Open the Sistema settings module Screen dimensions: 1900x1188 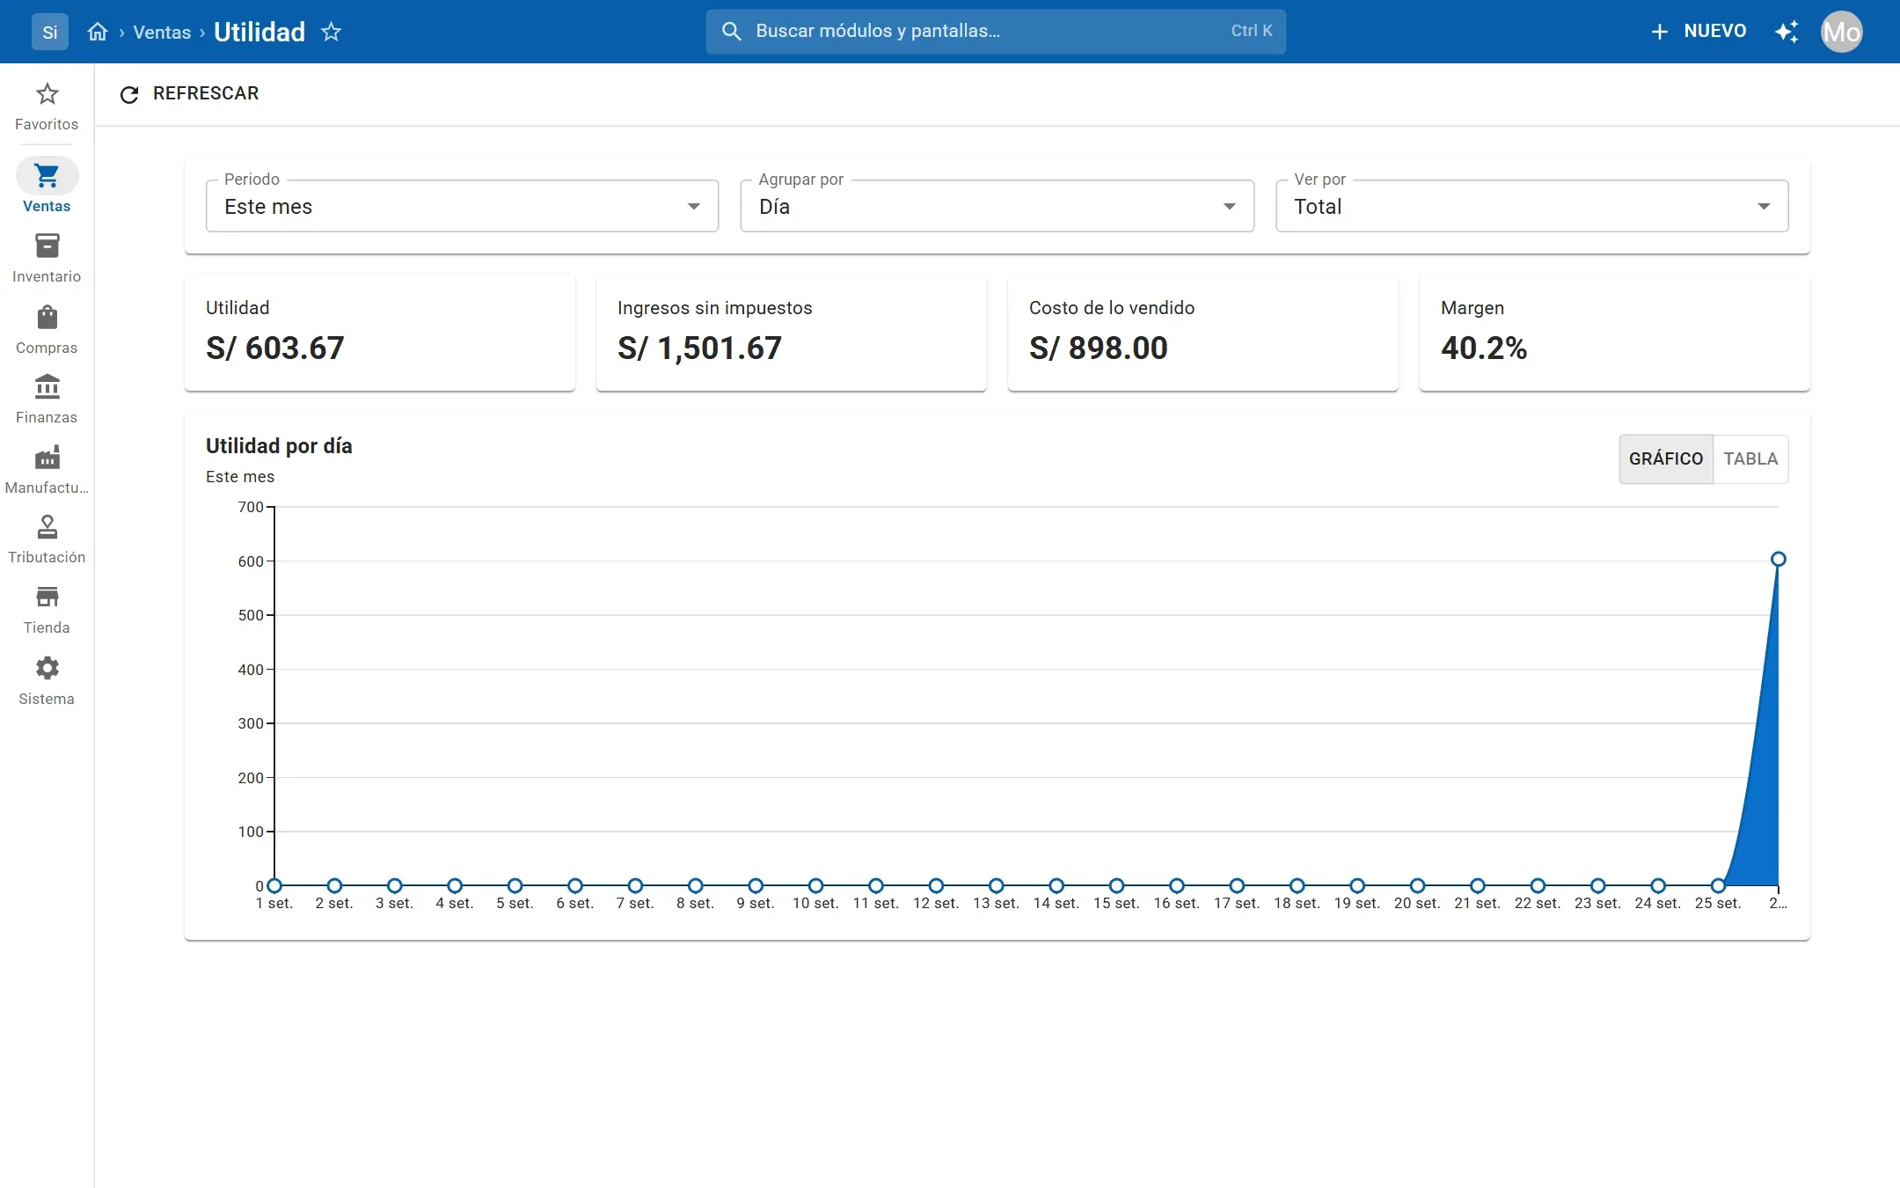point(47,680)
